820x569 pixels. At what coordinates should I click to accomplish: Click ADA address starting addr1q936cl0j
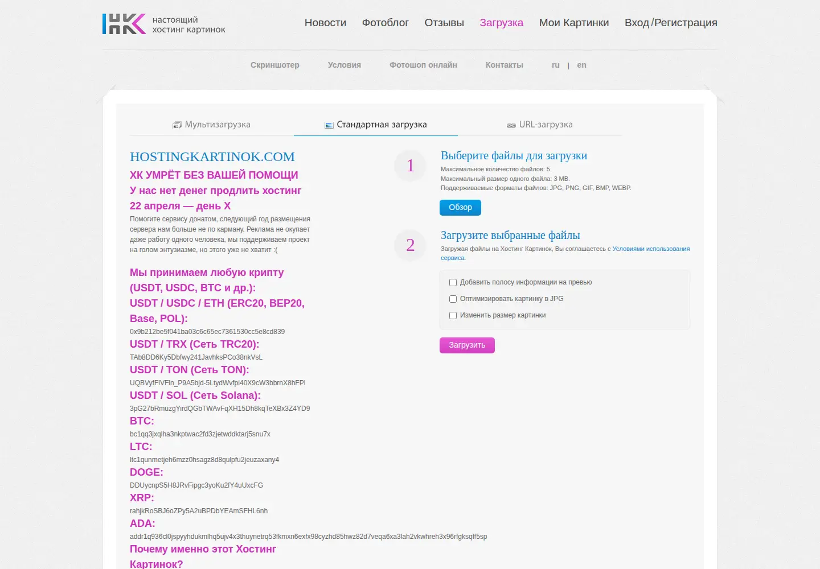308,537
